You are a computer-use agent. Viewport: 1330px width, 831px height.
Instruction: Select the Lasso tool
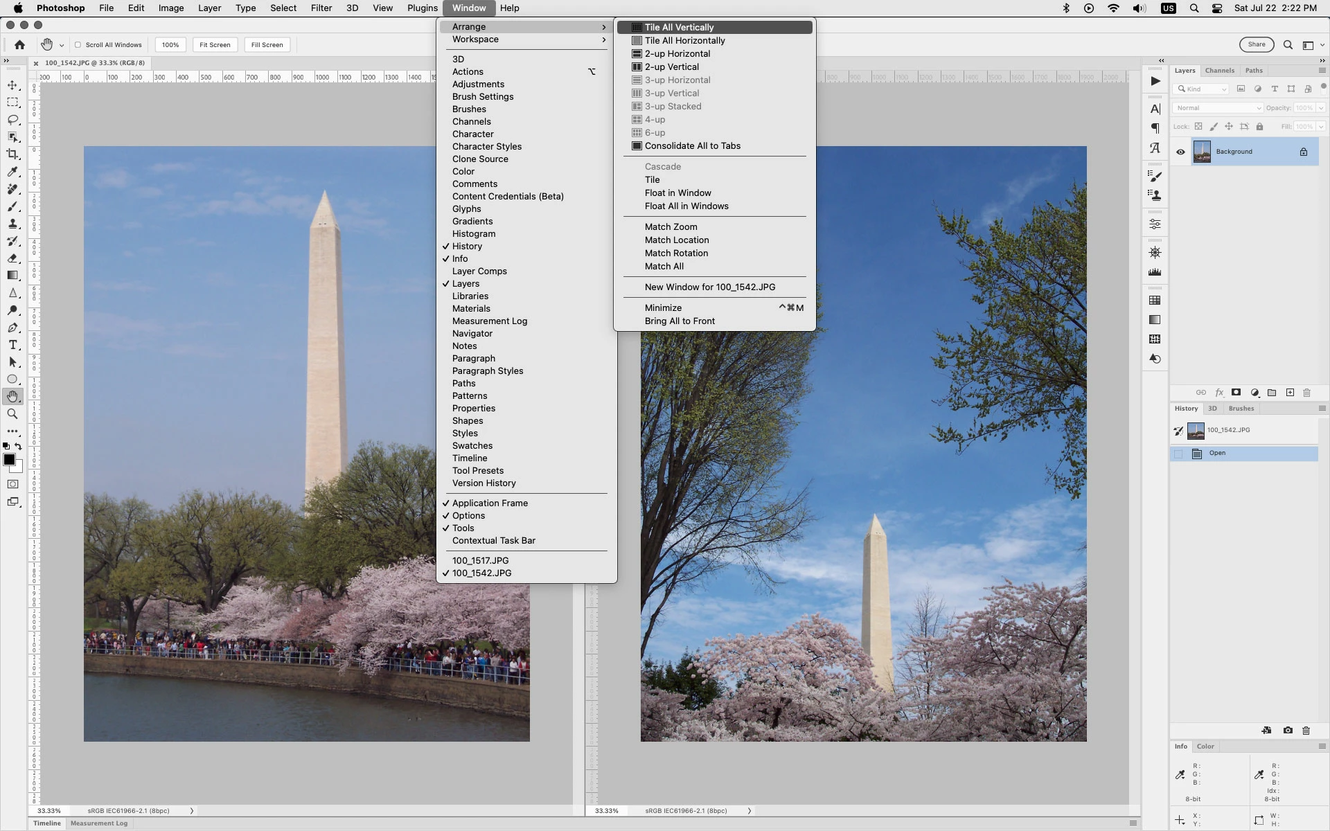coord(12,120)
